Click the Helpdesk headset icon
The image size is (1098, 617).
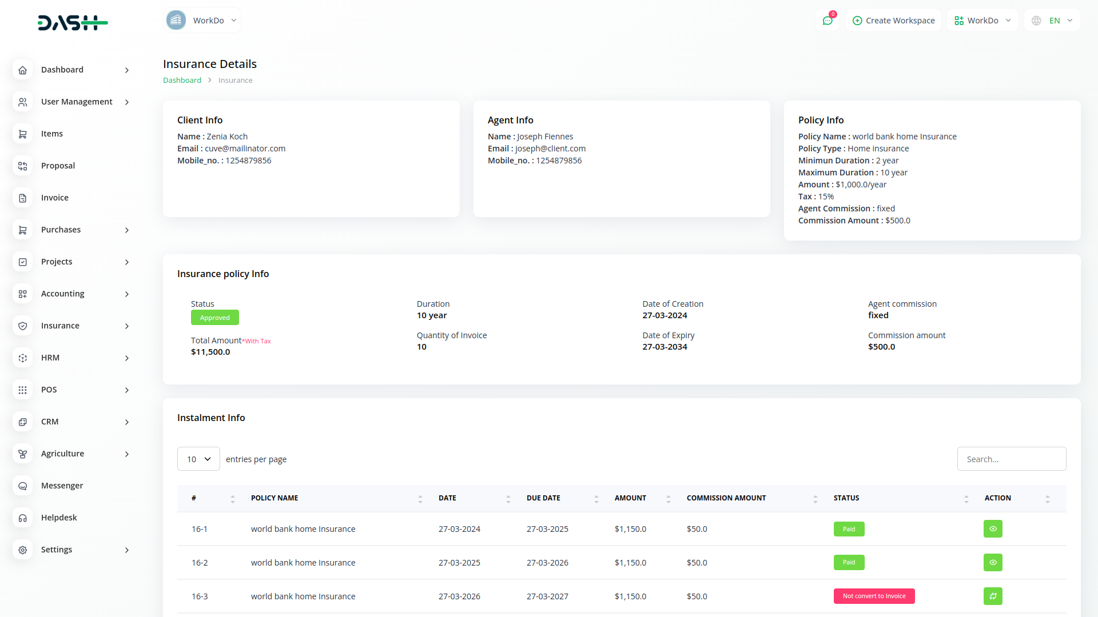pyautogui.click(x=23, y=518)
